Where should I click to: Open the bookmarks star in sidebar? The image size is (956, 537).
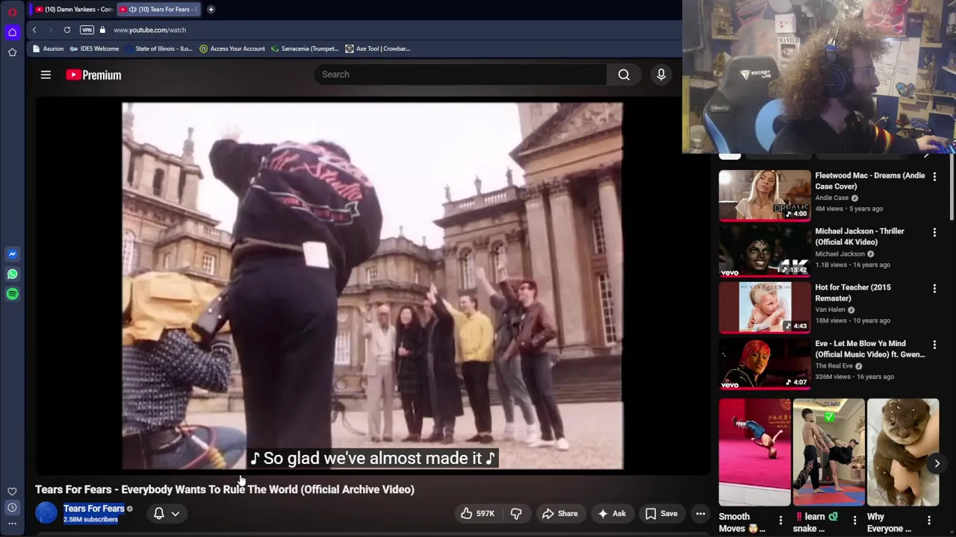12,52
